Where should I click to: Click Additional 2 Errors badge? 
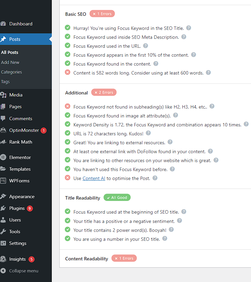[x=104, y=92]
